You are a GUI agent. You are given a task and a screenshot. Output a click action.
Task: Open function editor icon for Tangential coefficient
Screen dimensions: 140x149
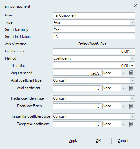(131, 124)
